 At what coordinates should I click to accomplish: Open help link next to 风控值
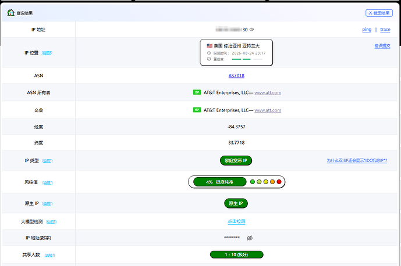(x=48, y=182)
